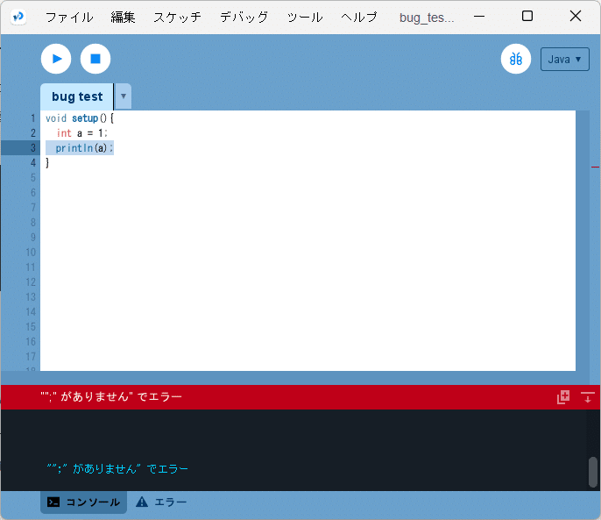The height and width of the screenshot is (520, 601).
Task: Copy error message with the copy icon
Action: (x=563, y=397)
